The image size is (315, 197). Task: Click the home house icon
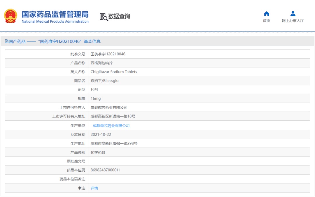pyautogui.click(x=266, y=14)
